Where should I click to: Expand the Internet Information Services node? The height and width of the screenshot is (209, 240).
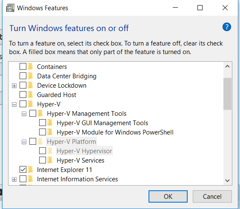[14, 179]
